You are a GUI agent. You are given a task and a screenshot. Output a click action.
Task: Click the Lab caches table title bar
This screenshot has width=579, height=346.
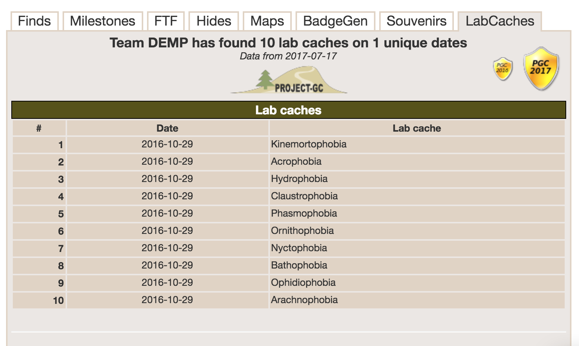click(x=289, y=110)
